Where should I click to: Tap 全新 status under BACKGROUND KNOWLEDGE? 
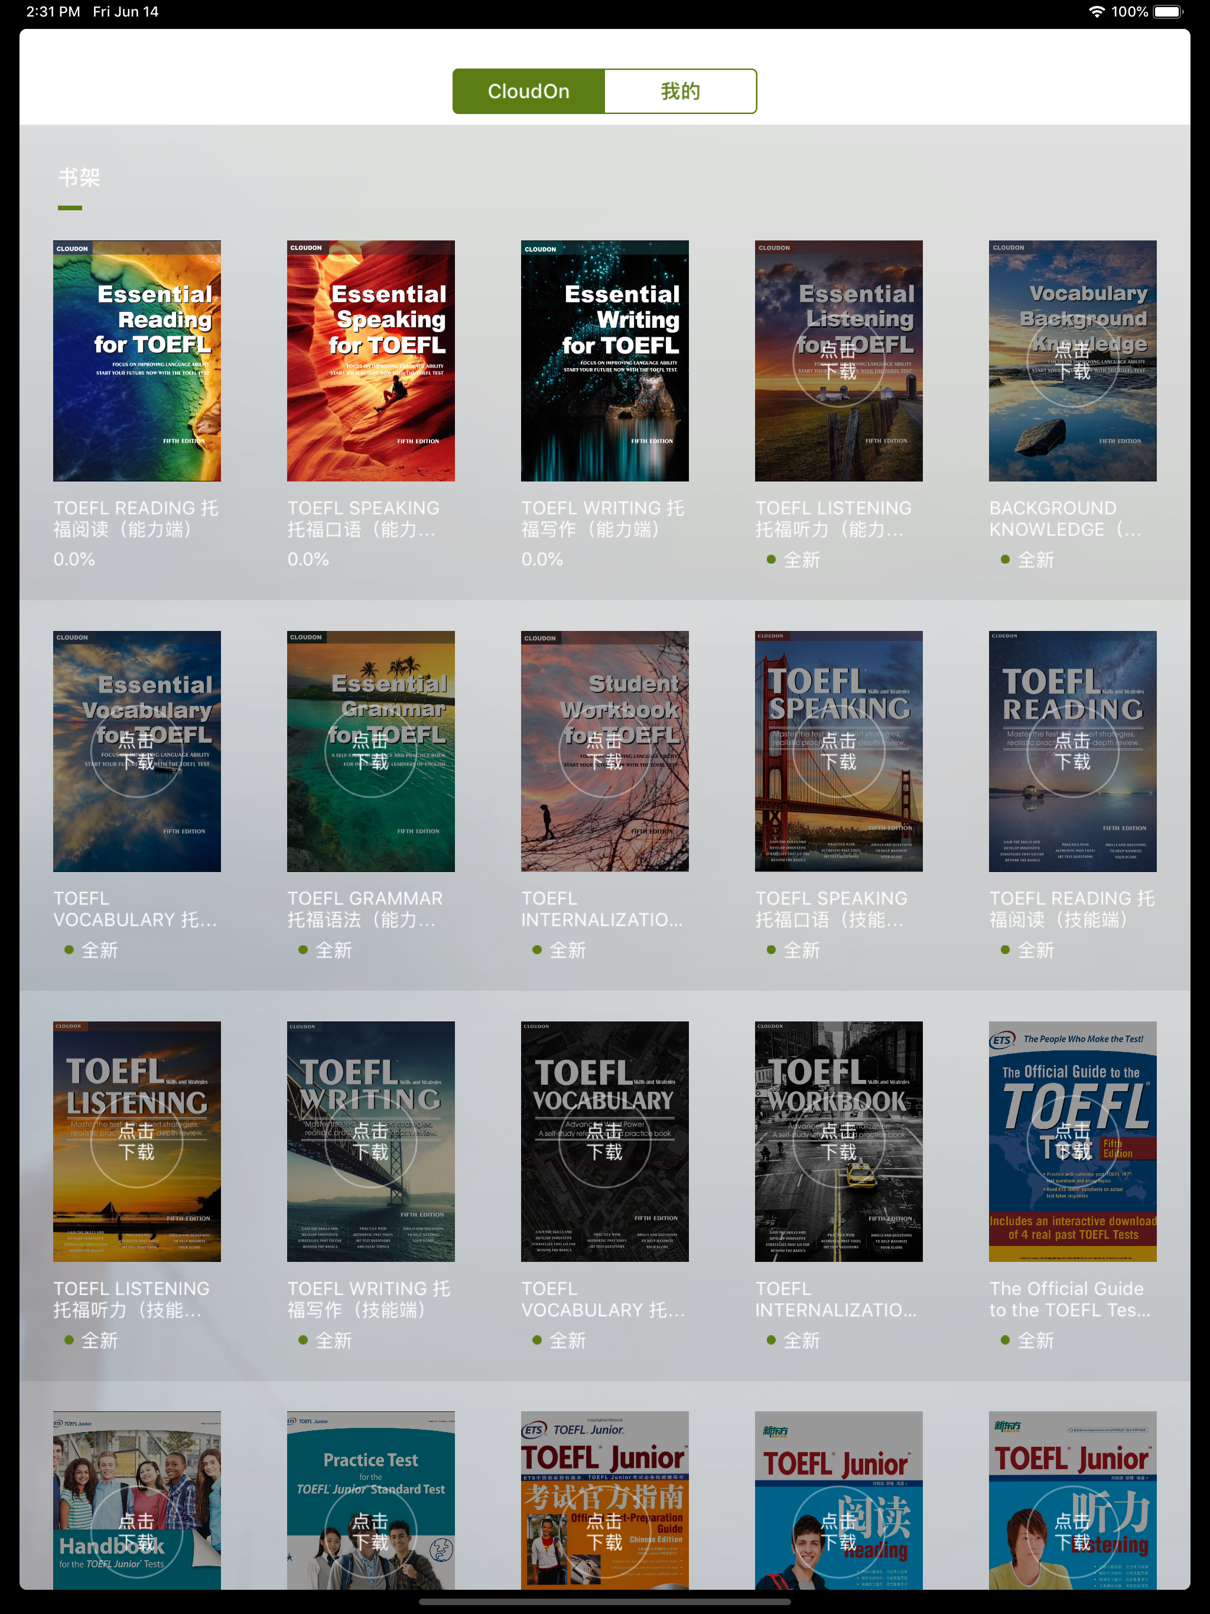[1036, 559]
